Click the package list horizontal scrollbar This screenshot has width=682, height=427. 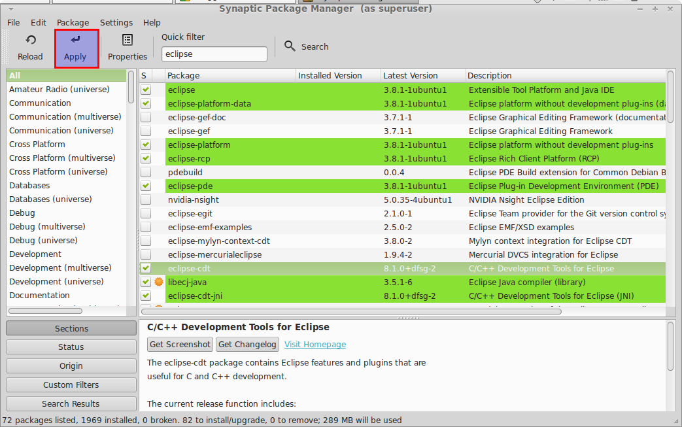pos(351,311)
